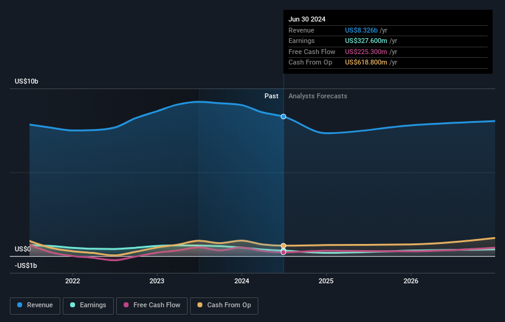Screen dimensions: 505x322
Task: Click the 2023 x-axis label
Action: point(157,281)
